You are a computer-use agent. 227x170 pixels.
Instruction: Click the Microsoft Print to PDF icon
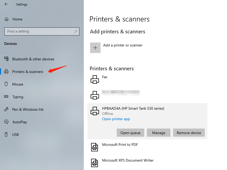(x=95, y=147)
